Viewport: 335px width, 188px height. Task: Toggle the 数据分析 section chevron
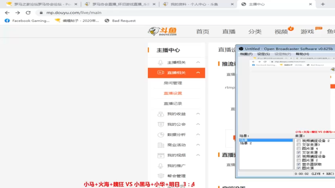coord(198,135)
